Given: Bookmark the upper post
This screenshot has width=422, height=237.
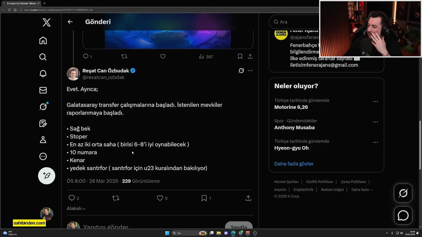Looking at the screenshot, I should [x=240, y=57].
